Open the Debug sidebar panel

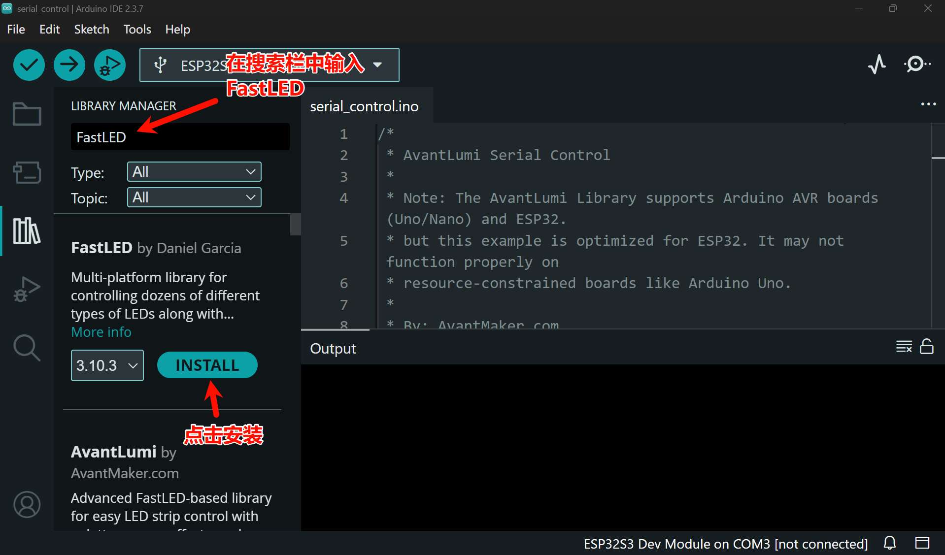[27, 289]
